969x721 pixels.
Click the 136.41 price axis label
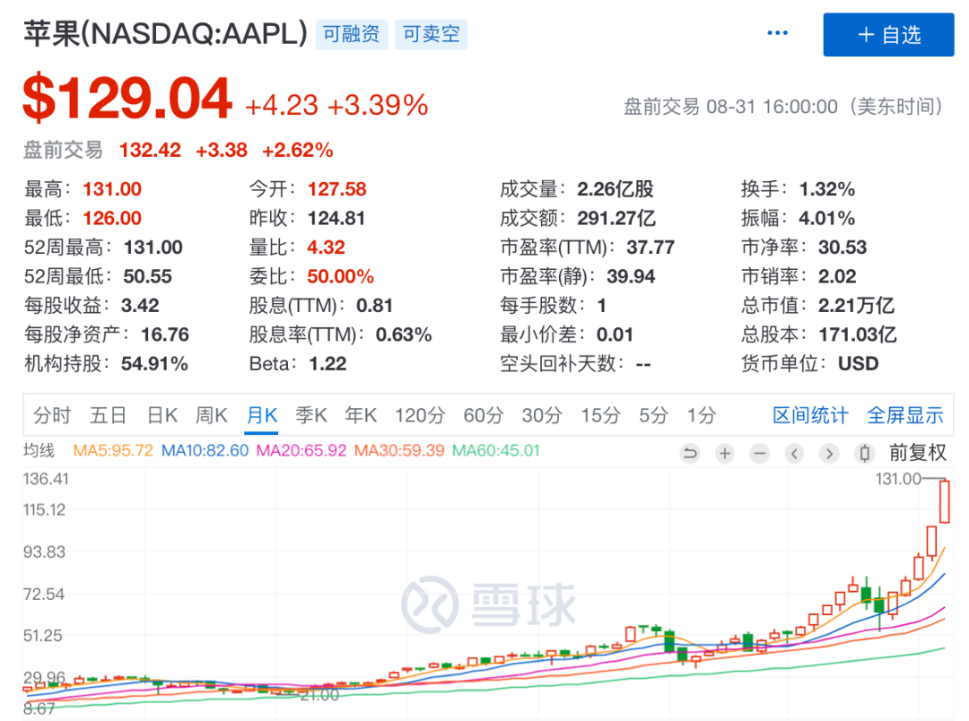[x=46, y=479]
